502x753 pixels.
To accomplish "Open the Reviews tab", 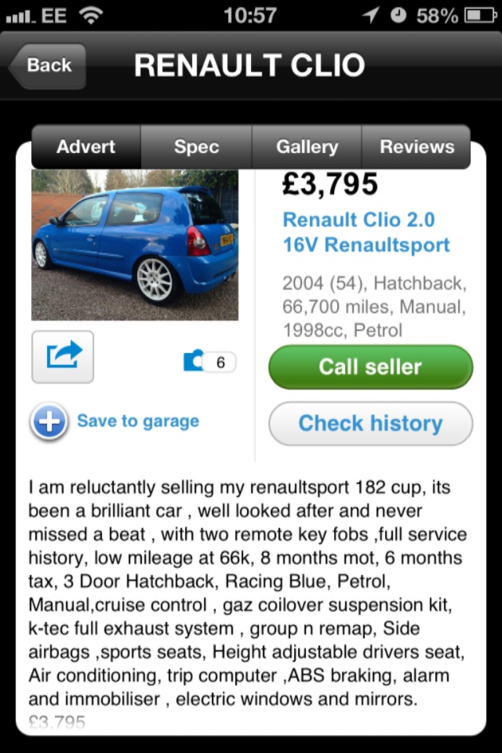I will (417, 147).
